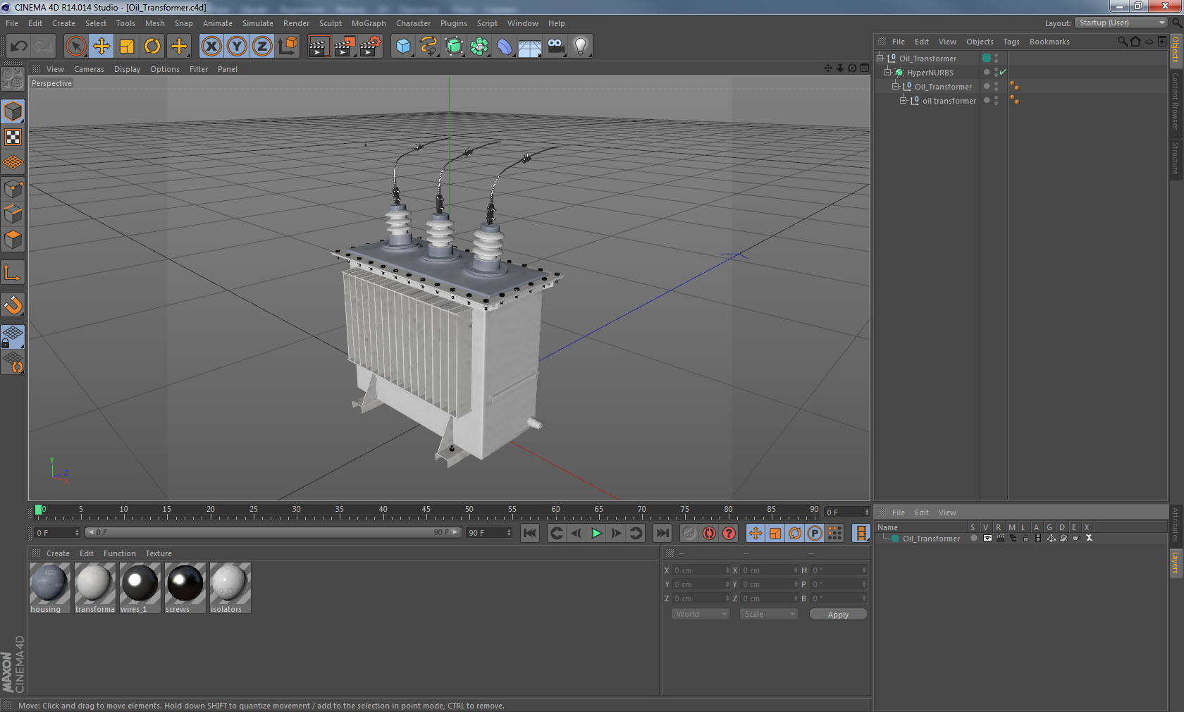Image resolution: width=1184 pixels, height=712 pixels.
Task: Select the screws material thumbnail
Action: [185, 583]
